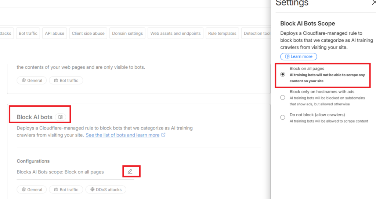This screenshot has width=376, height=199.
Task: Select the Block on all pages radio button
Action: (282, 74)
